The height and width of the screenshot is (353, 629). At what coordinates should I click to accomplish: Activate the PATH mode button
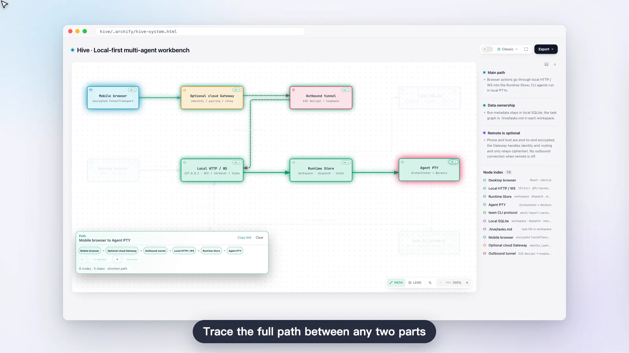[396, 282]
